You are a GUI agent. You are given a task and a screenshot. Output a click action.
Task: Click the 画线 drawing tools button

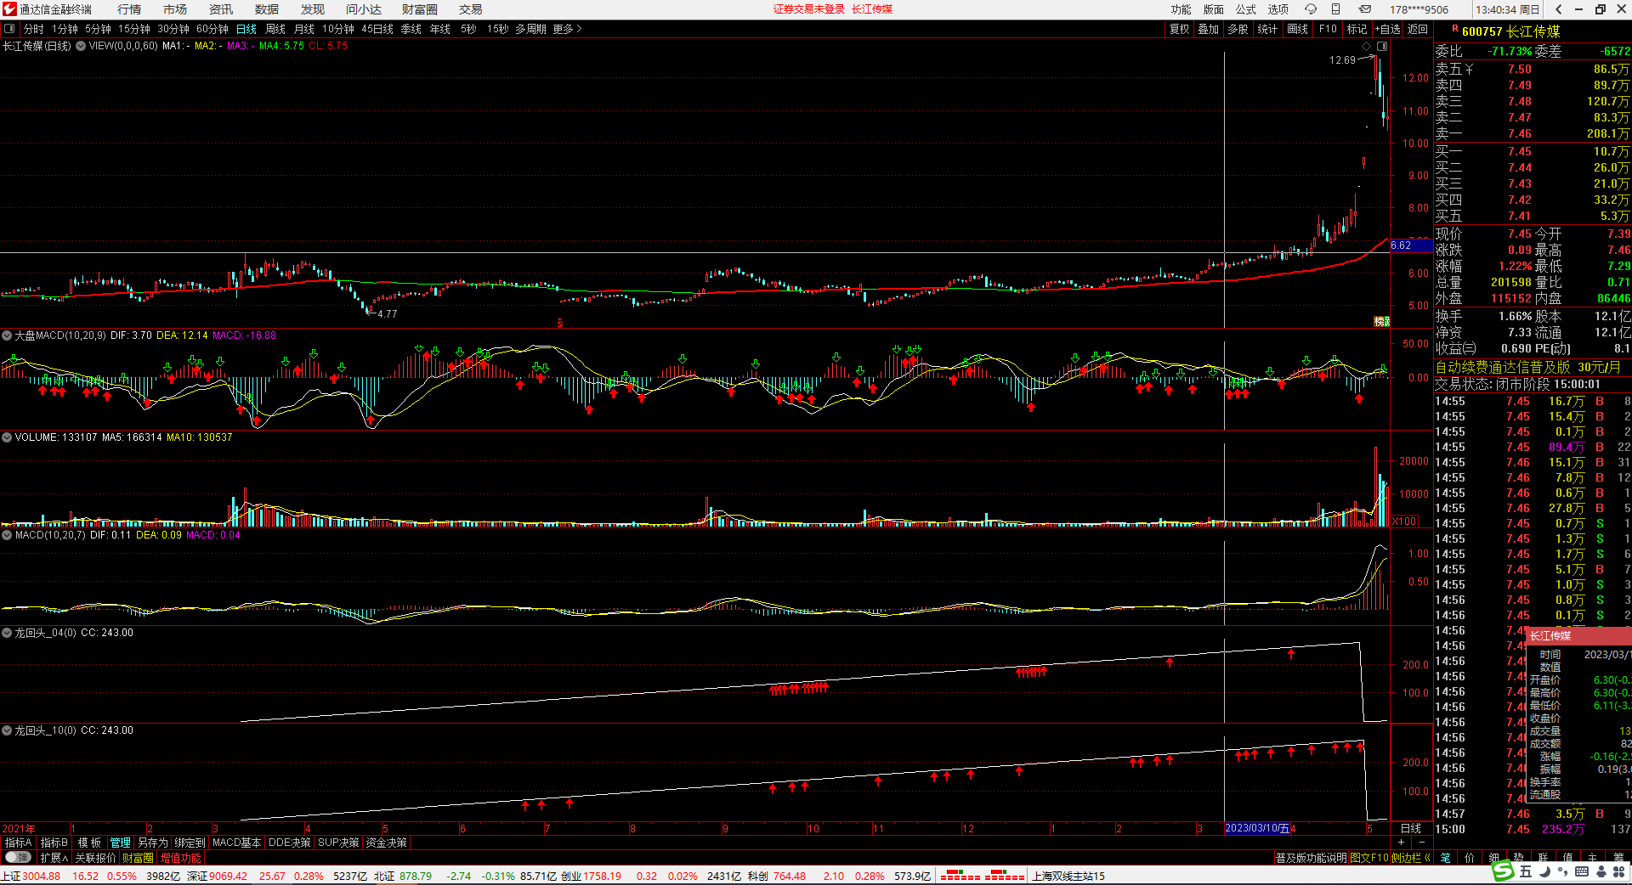click(1298, 29)
